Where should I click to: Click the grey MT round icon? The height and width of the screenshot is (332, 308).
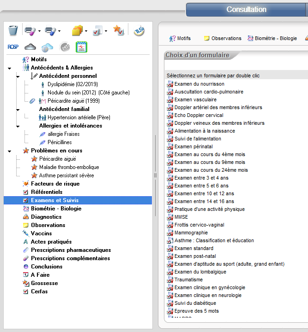(65, 47)
